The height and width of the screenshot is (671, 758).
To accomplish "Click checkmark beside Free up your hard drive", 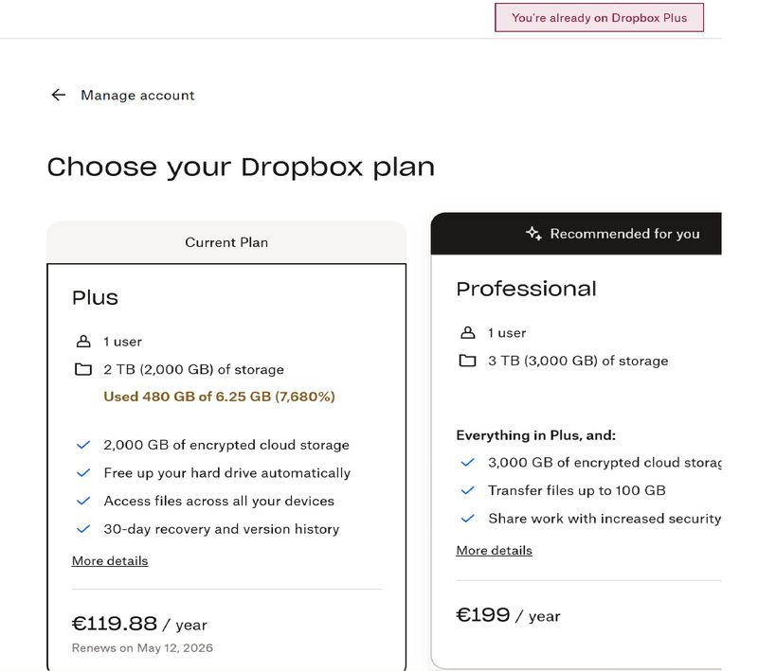I will 83,472.
